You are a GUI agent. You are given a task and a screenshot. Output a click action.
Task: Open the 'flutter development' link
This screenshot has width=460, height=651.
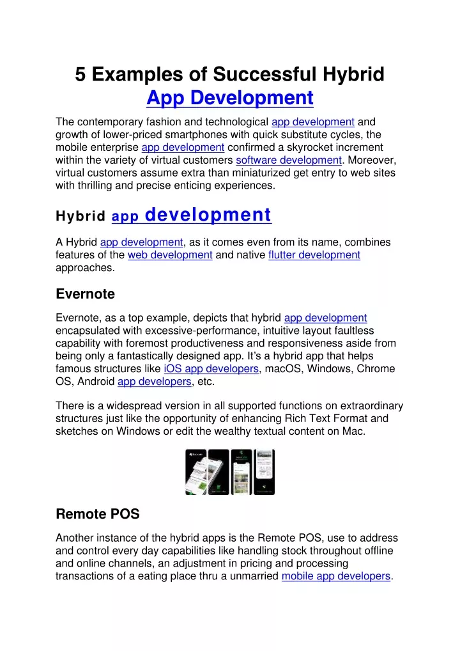[314, 255]
